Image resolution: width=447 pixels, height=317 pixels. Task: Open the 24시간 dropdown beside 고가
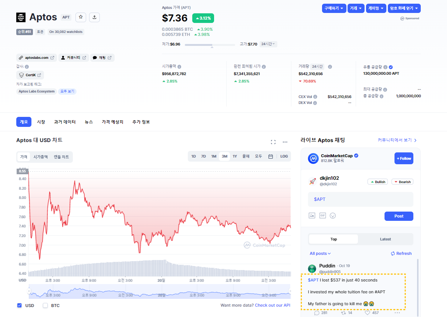tap(268, 44)
